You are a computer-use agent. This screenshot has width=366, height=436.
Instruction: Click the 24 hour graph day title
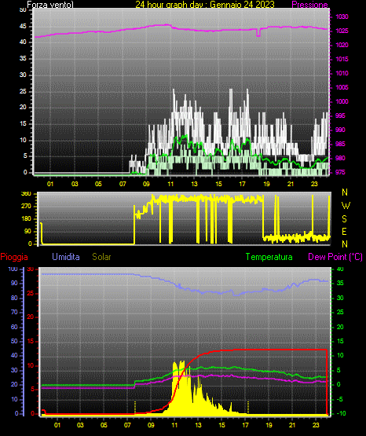point(205,5)
